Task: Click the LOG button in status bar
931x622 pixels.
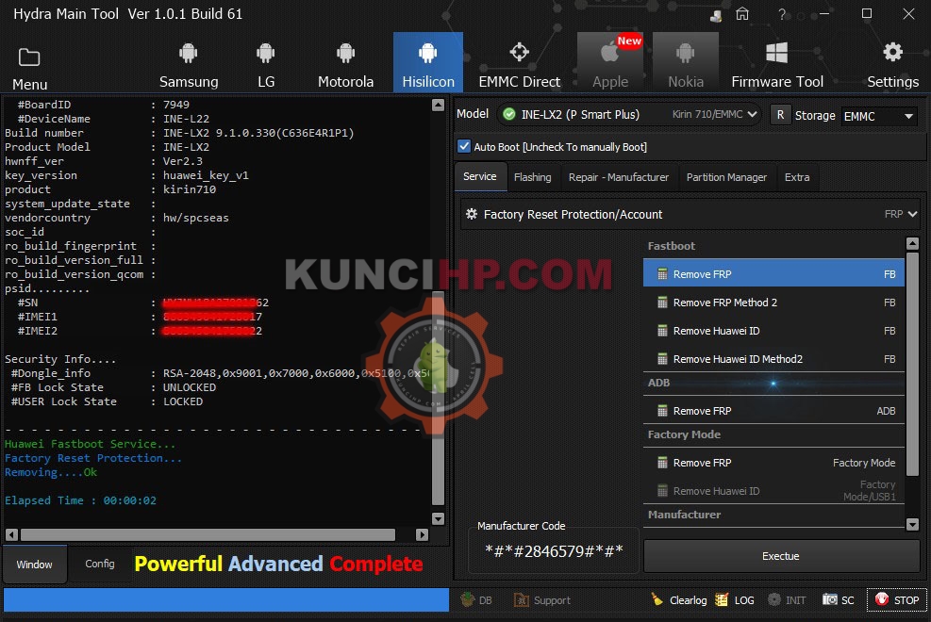Action: [x=735, y=600]
